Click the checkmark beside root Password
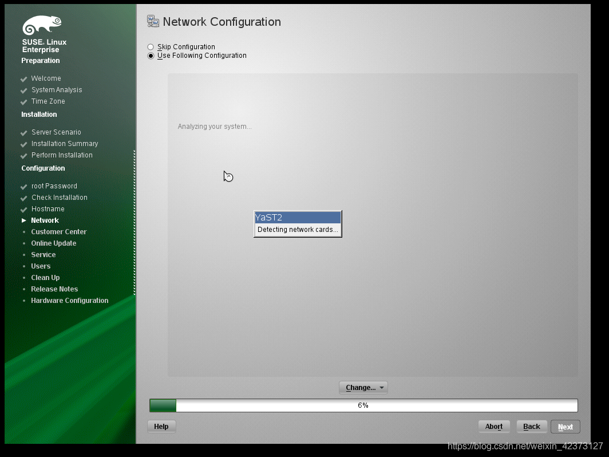The image size is (609, 457). [x=23, y=187]
